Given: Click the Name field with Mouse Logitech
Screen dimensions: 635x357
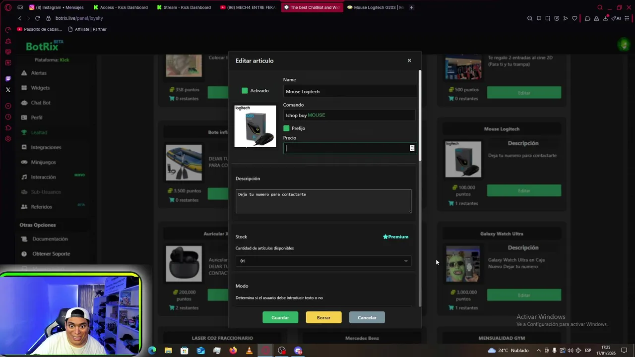Looking at the screenshot, I should click(x=350, y=91).
